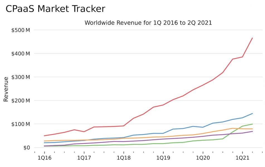Viewport: 265px width, 167px height.
Task: Click the red line's final peak point
Action: [252, 38]
